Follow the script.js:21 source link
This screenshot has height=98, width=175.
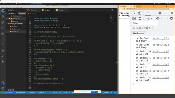[161, 38]
